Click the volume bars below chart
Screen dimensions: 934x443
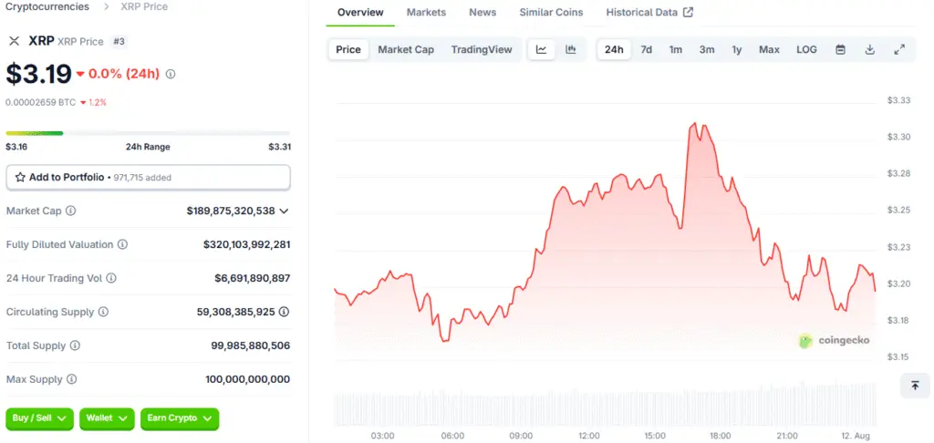coord(605,407)
